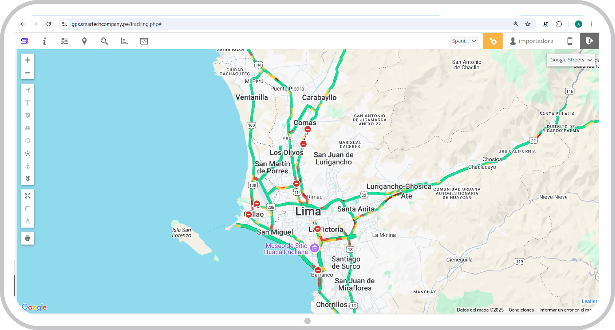Open the magnifying glass search tool

pos(104,41)
